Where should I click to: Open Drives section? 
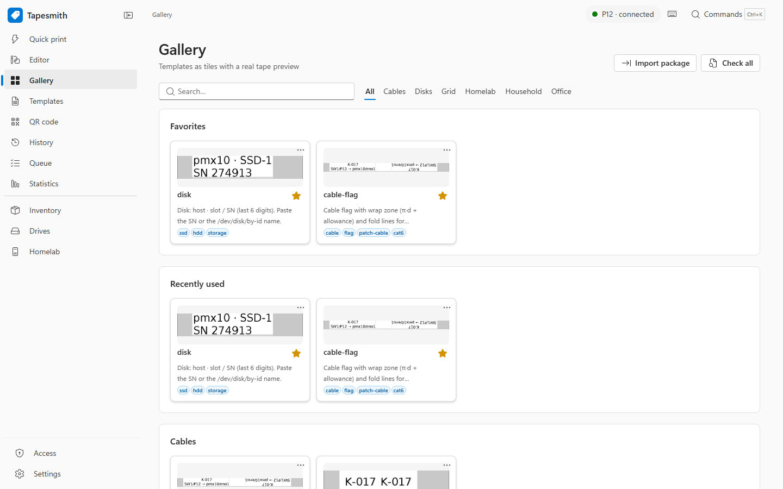click(71, 231)
